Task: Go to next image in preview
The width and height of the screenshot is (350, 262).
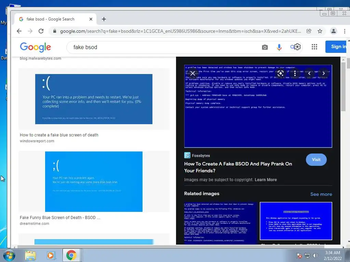Action: tap(324, 73)
